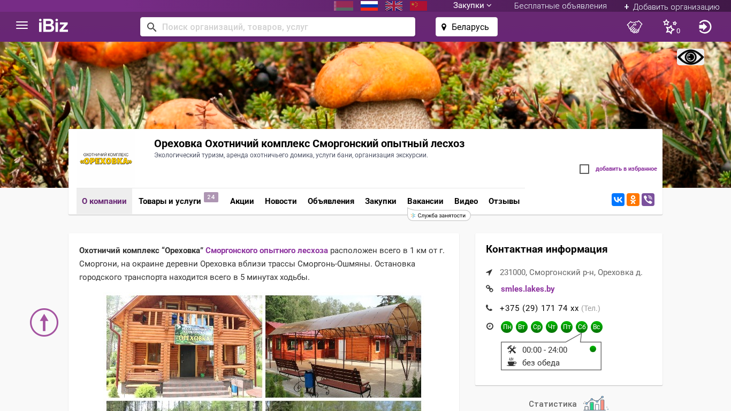Open the 'Вакансии' tab

pos(425,201)
